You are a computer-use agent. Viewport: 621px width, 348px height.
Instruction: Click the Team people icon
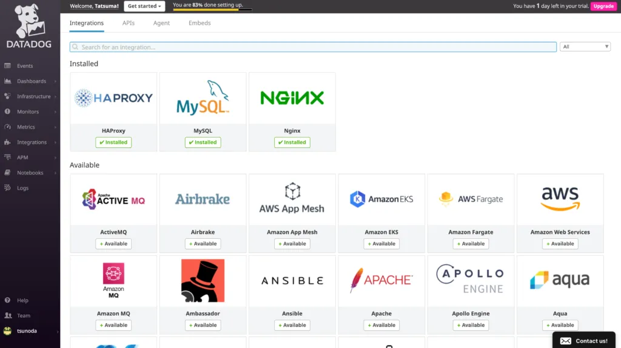(x=7, y=315)
